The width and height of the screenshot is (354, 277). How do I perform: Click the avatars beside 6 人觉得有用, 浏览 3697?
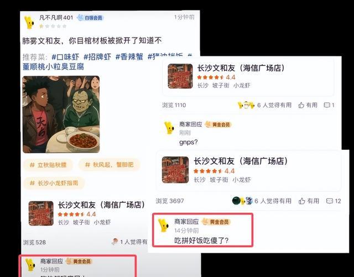click(242, 201)
